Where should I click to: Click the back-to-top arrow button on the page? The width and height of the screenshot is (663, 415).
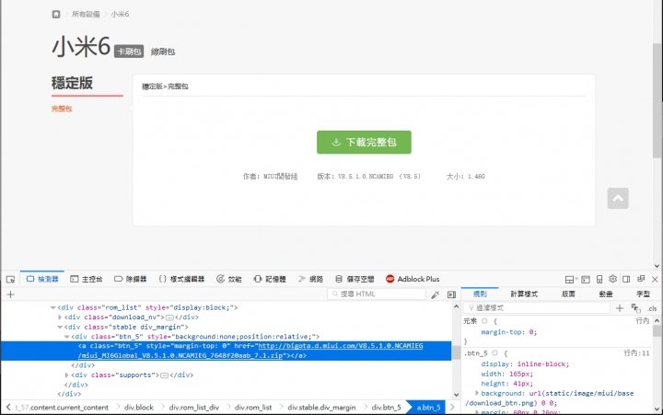click(618, 198)
